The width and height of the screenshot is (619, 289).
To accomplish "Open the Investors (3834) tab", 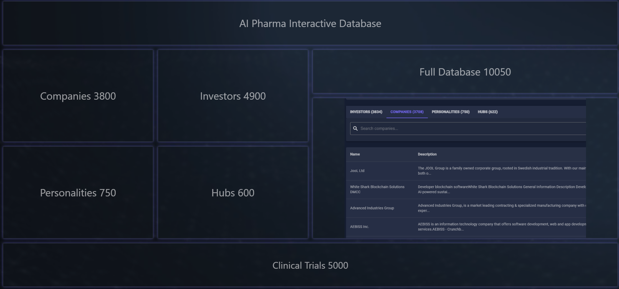I will click(366, 112).
